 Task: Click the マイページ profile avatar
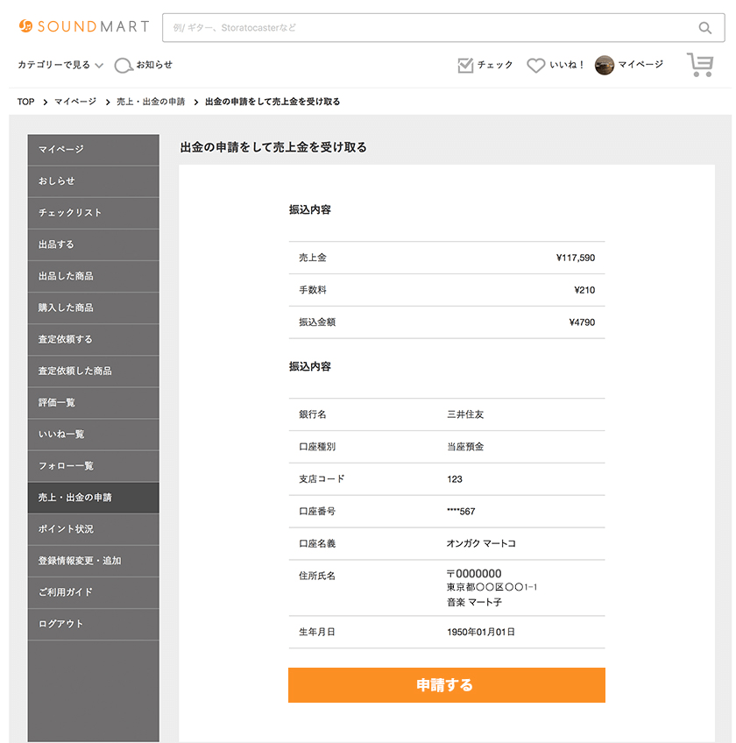pos(604,65)
